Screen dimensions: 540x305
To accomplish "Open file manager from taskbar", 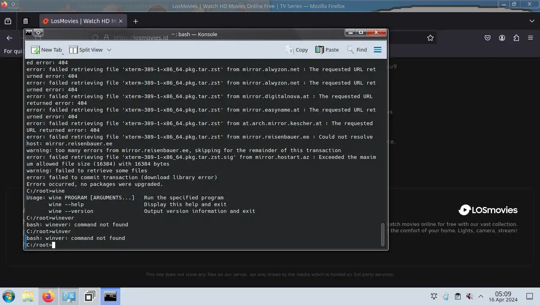I will point(28,296).
